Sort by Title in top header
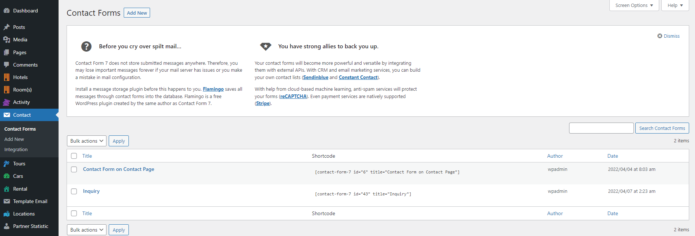This screenshot has height=236, width=695. click(87, 156)
